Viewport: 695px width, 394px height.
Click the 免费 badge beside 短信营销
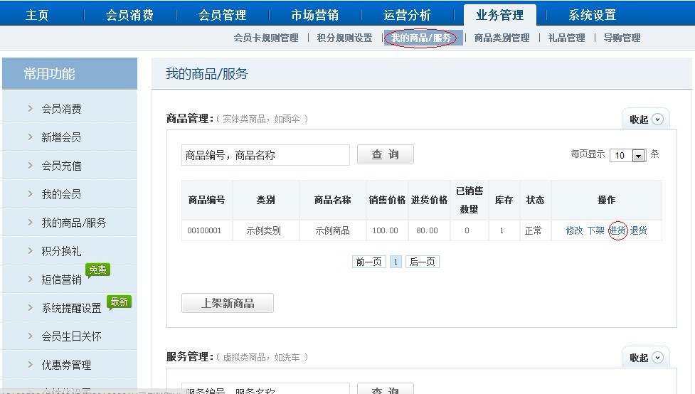tap(97, 270)
